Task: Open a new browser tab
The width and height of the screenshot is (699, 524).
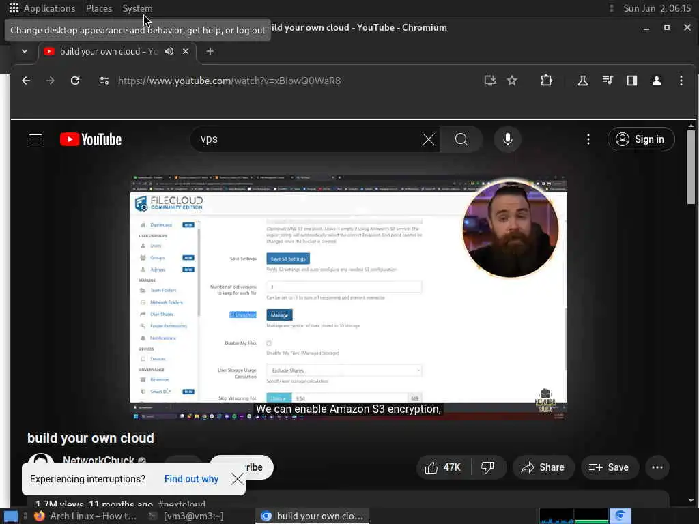Action: tap(210, 51)
